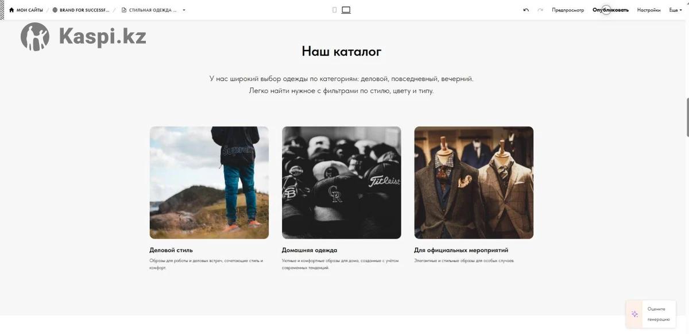Undo the last action
Screen dimensions: 689x334
(526, 10)
